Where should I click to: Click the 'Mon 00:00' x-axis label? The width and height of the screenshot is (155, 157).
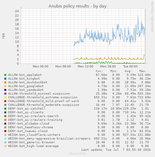(x=41, y=66)
